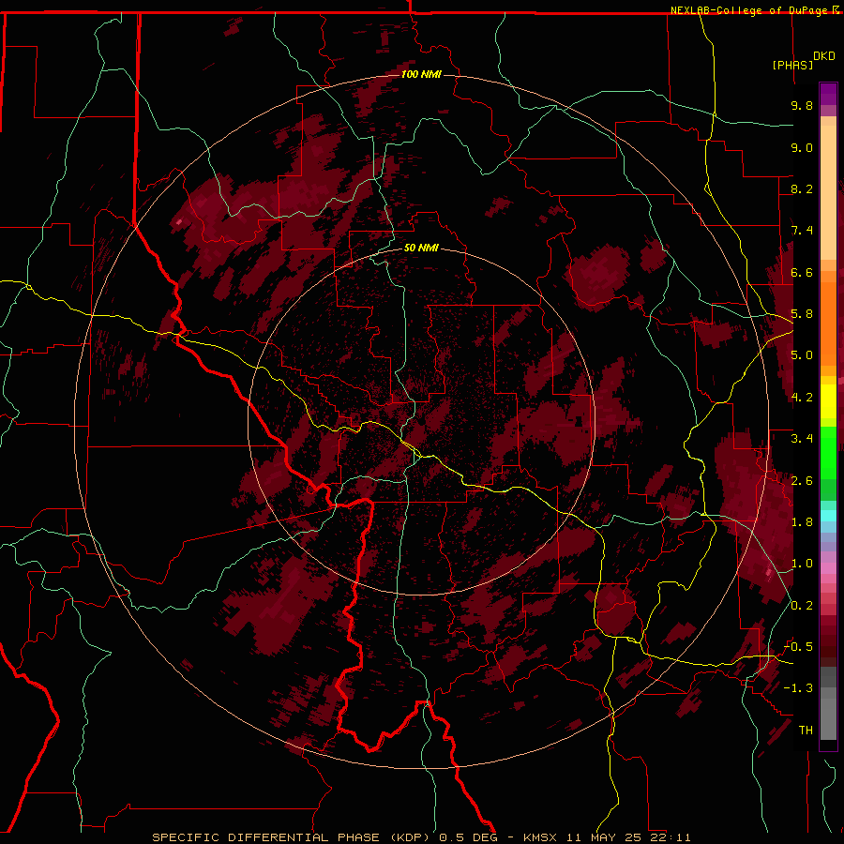This screenshot has width=844, height=844.
Task: Pick the gray segment next to TH
Action: (828, 718)
